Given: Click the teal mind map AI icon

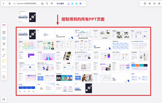Looking at the screenshot, I should (x=76, y=4).
